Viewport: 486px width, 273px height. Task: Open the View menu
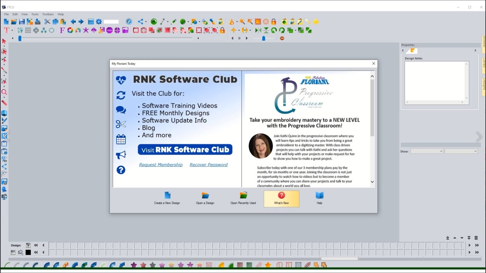pyautogui.click(x=24, y=14)
